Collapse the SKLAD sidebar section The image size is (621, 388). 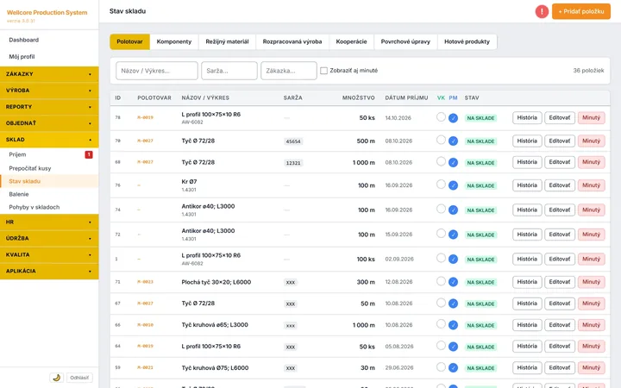[49, 140]
